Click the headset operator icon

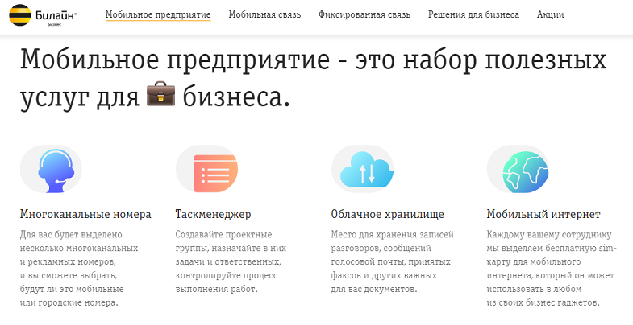pos(56,171)
